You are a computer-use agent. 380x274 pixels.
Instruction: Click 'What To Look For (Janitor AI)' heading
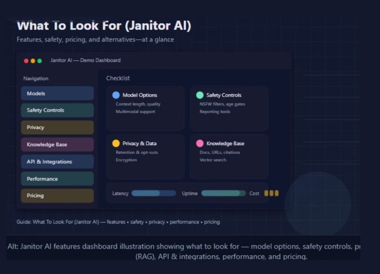point(104,26)
